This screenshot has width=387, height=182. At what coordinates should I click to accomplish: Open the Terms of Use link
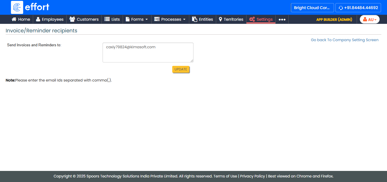click(x=225, y=176)
